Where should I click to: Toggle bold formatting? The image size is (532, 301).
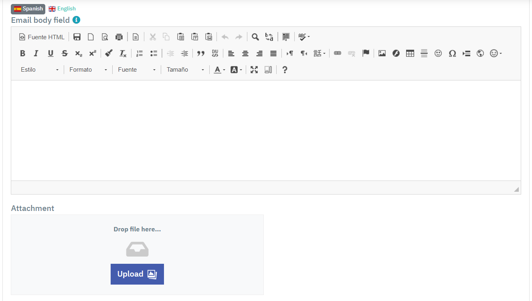[x=22, y=53]
